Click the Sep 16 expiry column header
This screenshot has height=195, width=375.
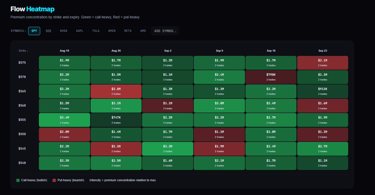point(271,51)
